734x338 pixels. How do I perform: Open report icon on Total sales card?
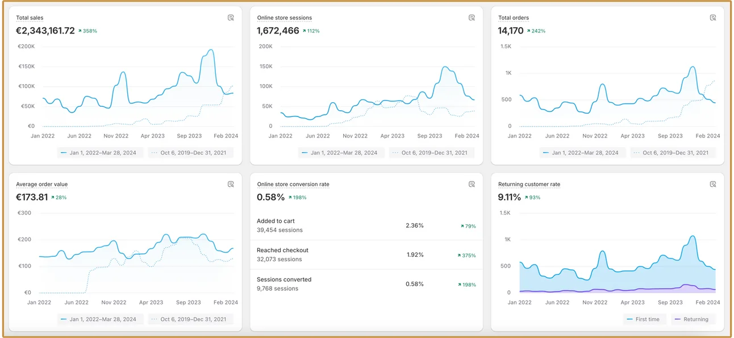point(231,18)
